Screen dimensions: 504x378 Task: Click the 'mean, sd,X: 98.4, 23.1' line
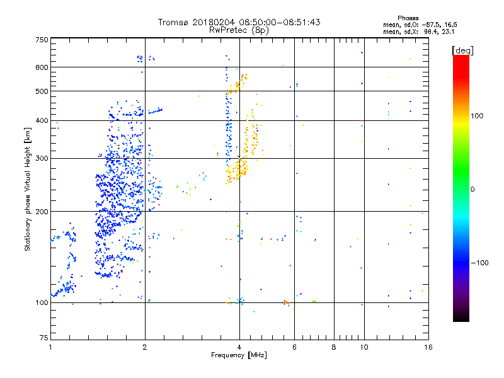click(418, 31)
